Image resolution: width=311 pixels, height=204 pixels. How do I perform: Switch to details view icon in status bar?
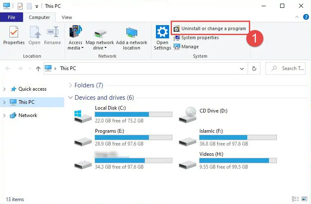tap(295, 199)
